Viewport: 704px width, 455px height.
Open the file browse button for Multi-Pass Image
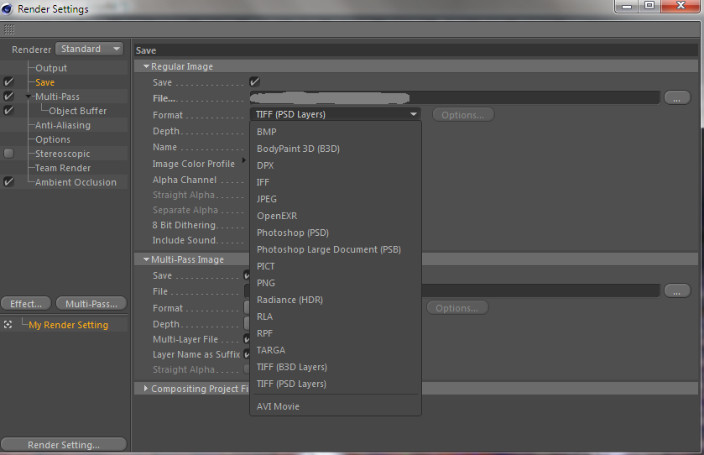676,290
